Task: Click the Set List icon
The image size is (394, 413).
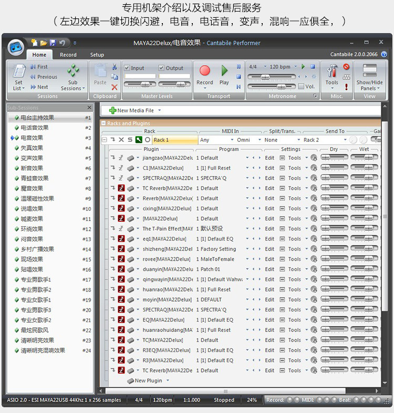Action: (x=19, y=70)
